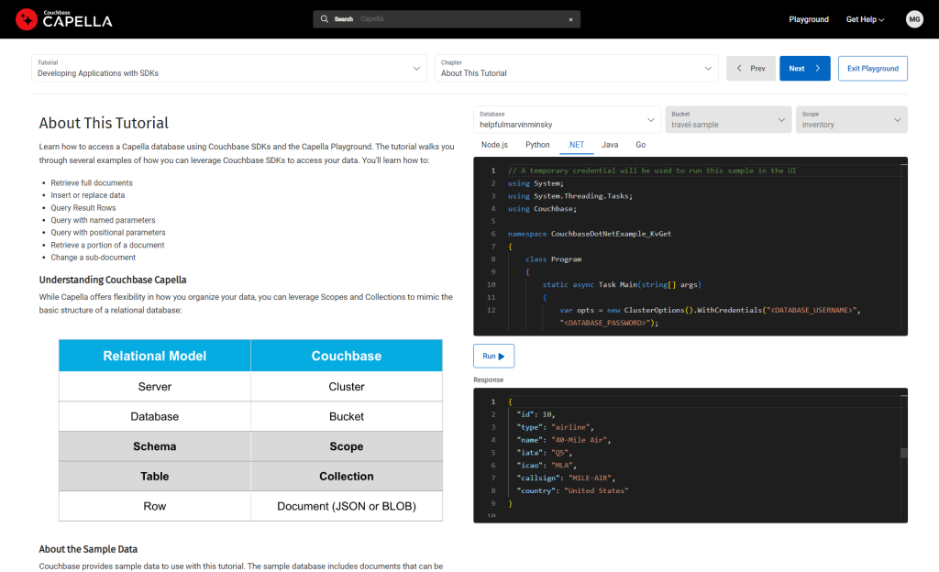Open the Database helpfulmarvinminsky dropdown
This screenshot has width=939, height=572.
[567, 120]
